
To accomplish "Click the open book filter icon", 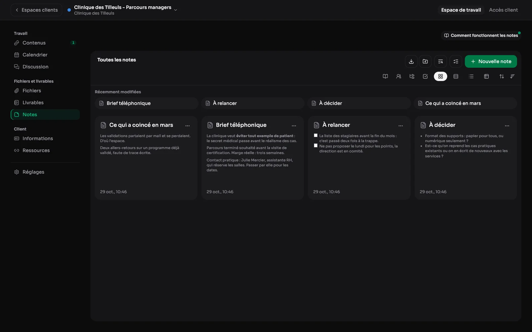I will [385, 76].
